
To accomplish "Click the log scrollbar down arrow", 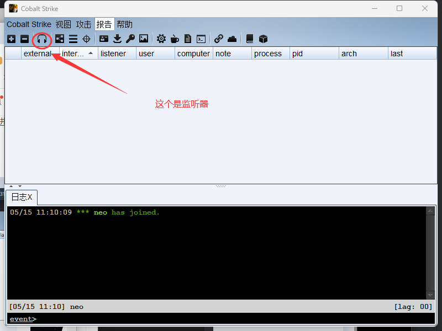I will [x=430, y=295].
